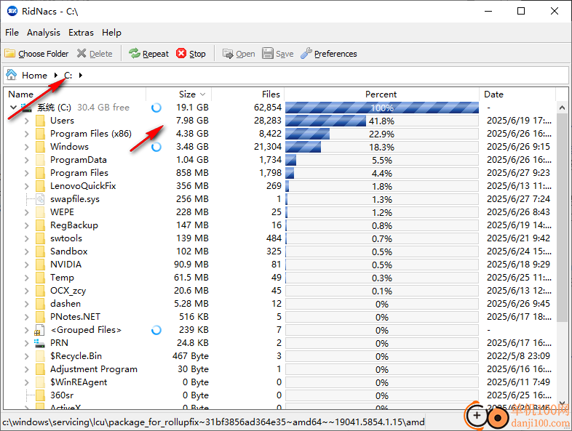Click the Stop button label
Viewport: 572px width, 431px height.
point(197,54)
